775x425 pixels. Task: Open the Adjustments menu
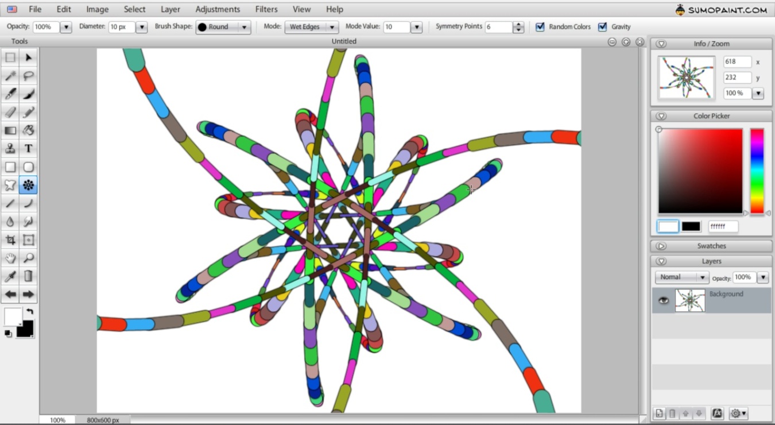tap(218, 9)
